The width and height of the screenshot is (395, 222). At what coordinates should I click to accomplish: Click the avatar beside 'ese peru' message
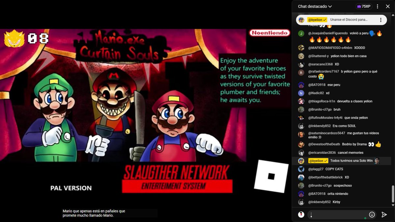[301, 85]
